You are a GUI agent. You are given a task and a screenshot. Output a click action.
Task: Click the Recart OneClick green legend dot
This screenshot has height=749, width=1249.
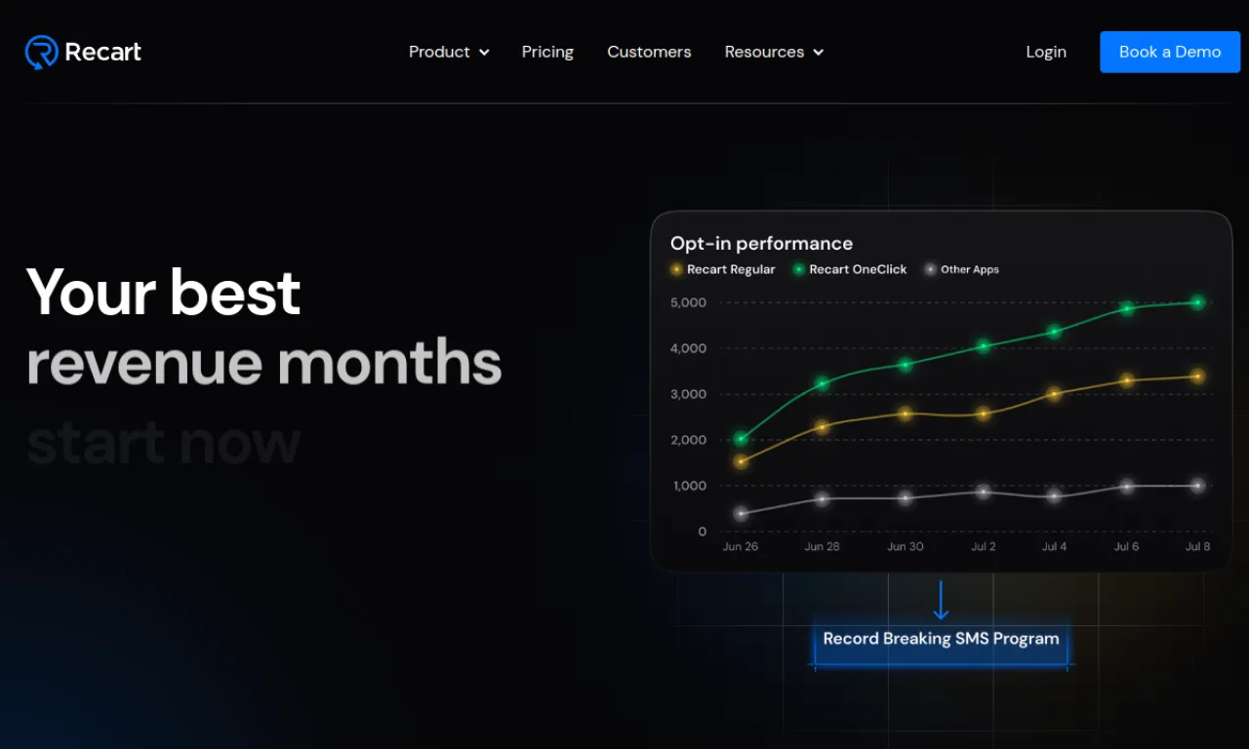(x=799, y=269)
